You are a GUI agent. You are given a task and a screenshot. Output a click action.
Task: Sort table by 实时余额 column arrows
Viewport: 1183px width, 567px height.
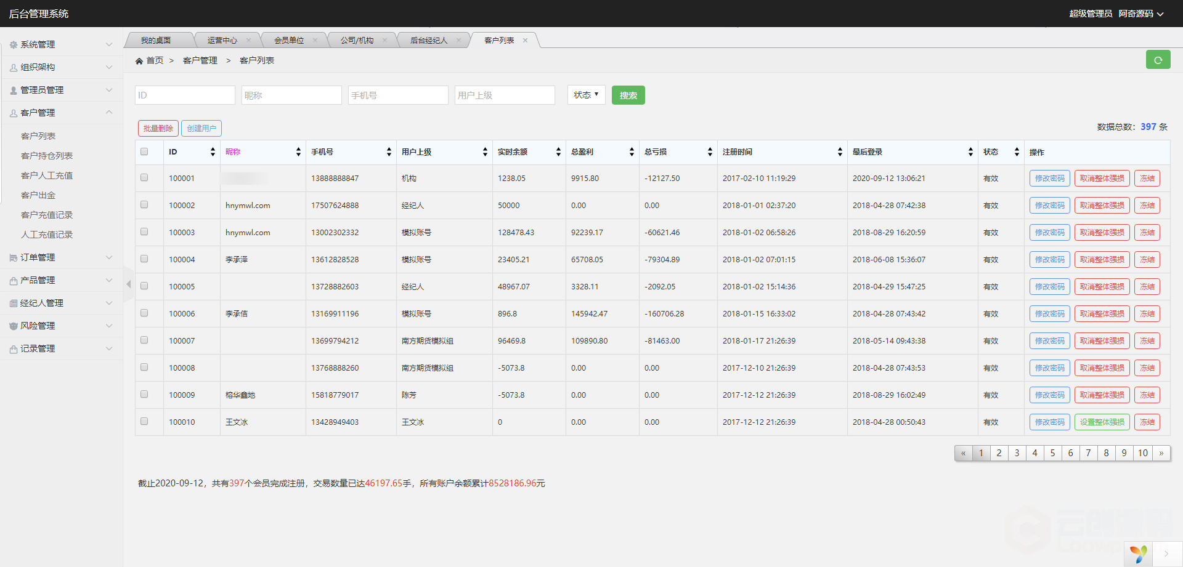558,152
